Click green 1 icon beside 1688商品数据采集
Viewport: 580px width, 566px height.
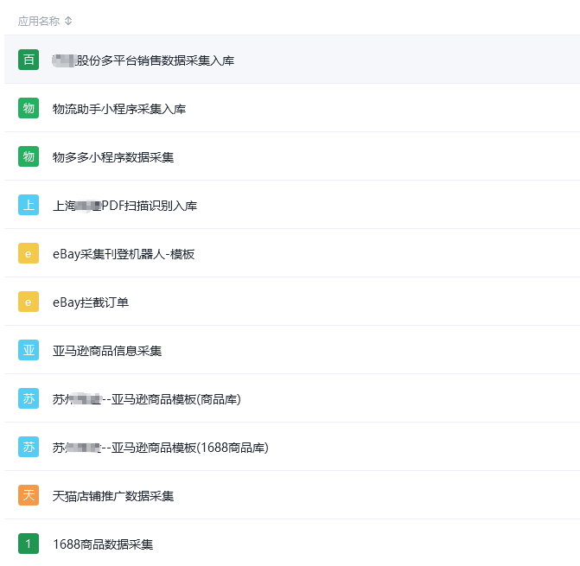coord(29,544)
